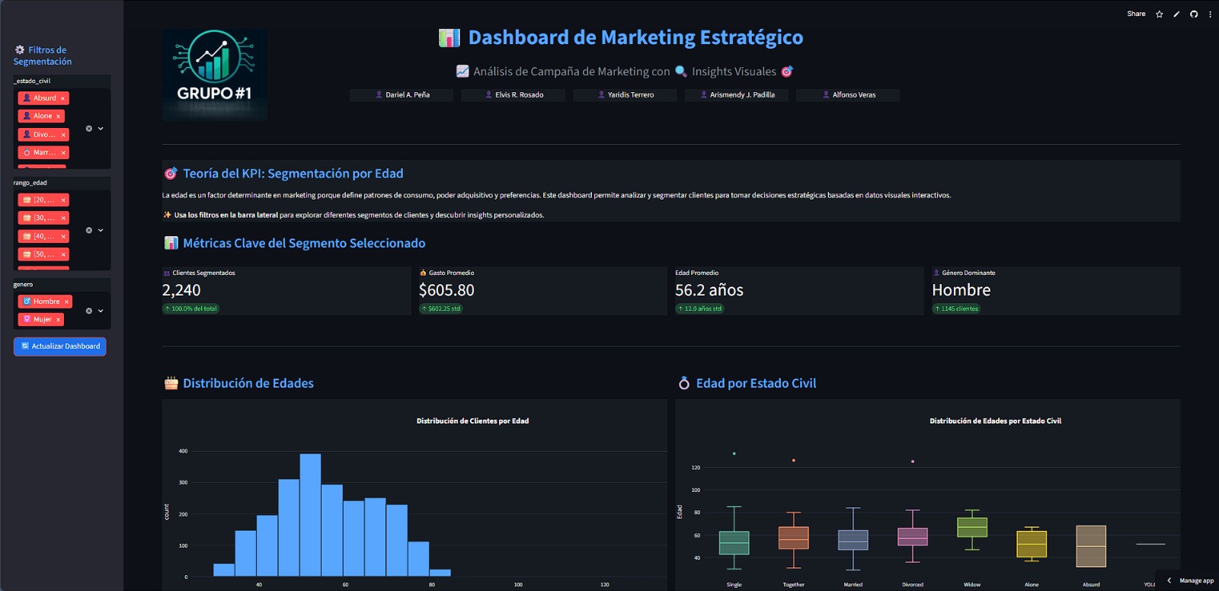The image size is (1219, 591).
Task: Clear all genero selections with the circle-x icon
Action: coord(89,311)
